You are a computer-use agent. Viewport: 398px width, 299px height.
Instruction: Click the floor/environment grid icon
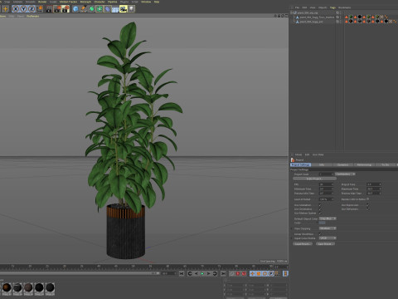(115, 9)
